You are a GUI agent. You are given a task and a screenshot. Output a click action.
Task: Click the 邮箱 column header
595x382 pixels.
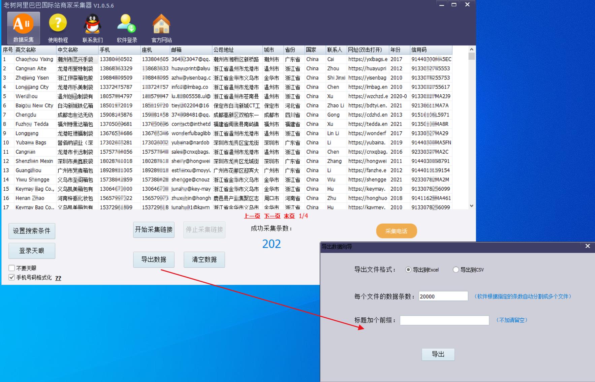point(191,50)
